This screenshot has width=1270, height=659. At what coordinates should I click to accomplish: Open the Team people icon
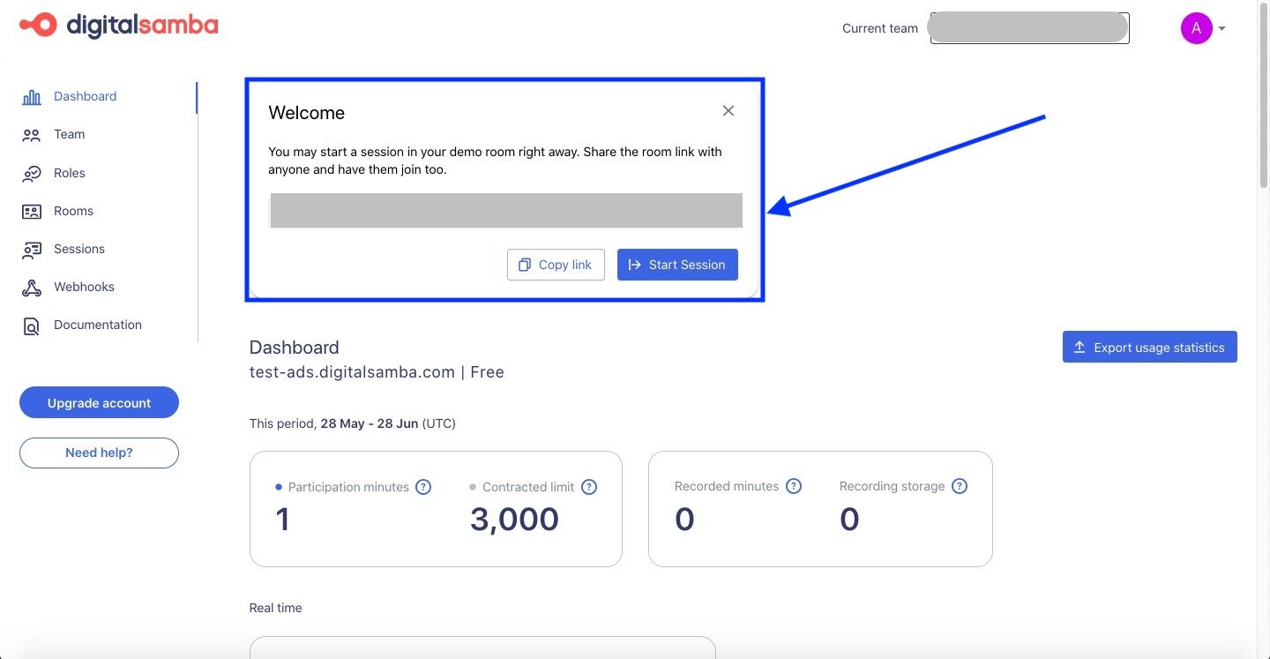tap(32, 135)
